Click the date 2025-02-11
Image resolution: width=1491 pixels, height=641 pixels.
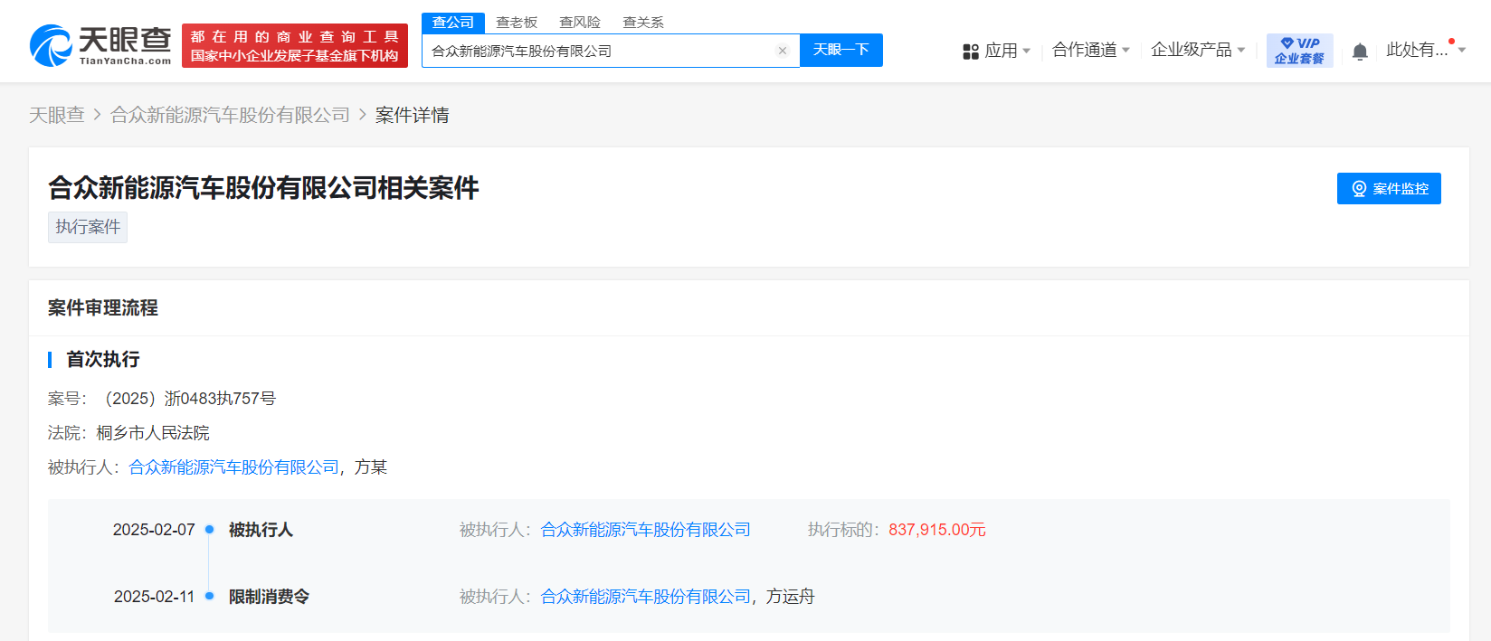154,597
